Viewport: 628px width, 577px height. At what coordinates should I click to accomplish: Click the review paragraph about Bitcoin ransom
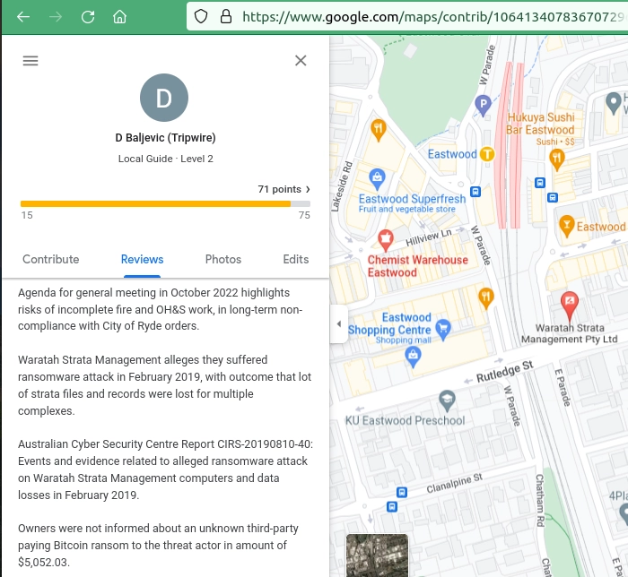point(158,545)
